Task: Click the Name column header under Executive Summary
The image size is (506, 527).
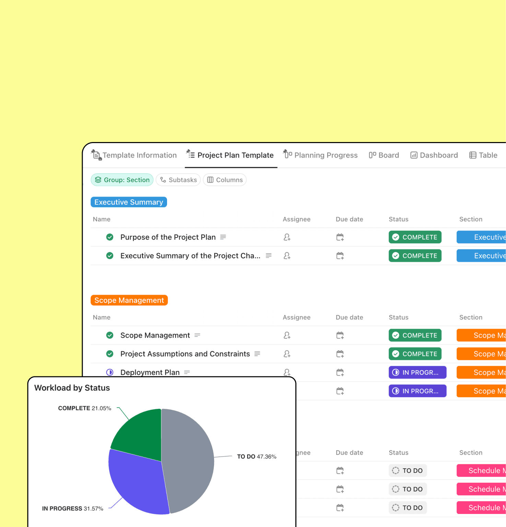Action: coord(102,219)
